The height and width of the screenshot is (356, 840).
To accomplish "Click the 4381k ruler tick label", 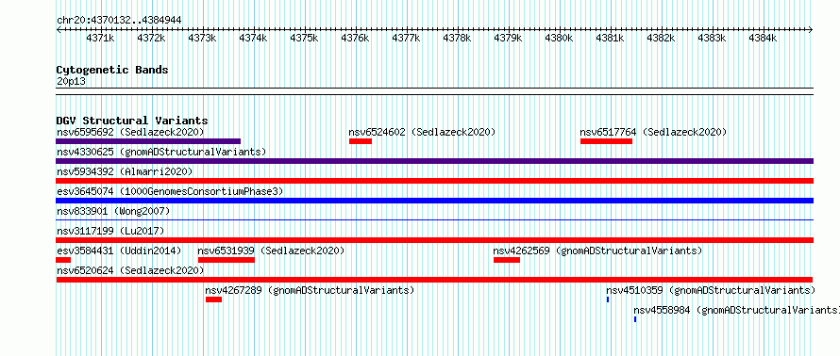I will 610,38.
